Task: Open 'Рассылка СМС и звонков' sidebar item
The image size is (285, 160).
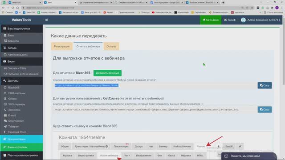Action: coord(21,74)
